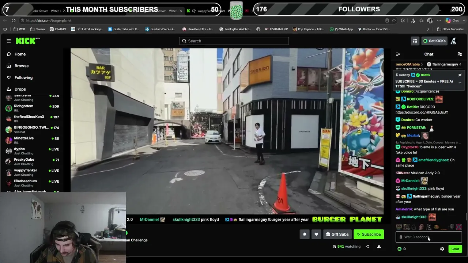Collapse the chat panel with the arrow icon

pyautogui.click(x=398, y=54)
